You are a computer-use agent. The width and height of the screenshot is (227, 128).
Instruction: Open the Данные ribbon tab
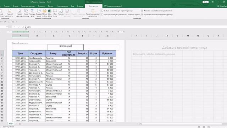coord(50,6)
